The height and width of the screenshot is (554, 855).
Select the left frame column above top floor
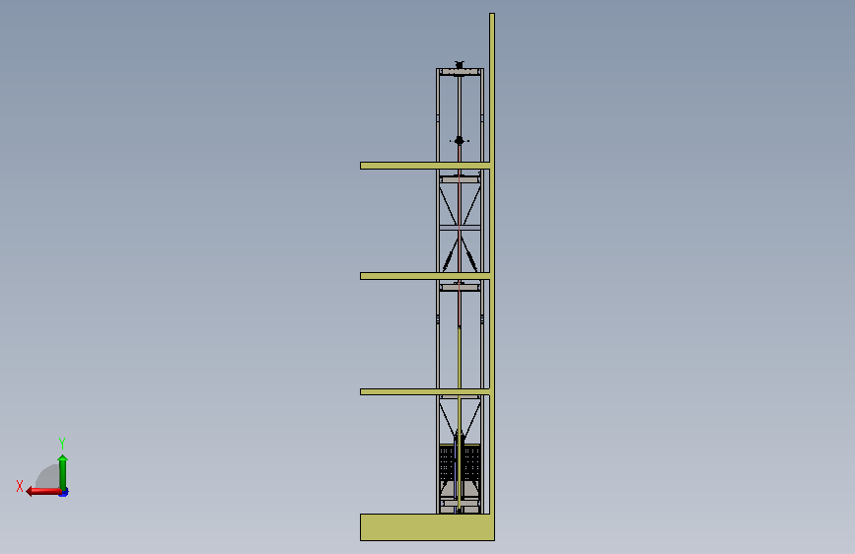click(438, 115)
